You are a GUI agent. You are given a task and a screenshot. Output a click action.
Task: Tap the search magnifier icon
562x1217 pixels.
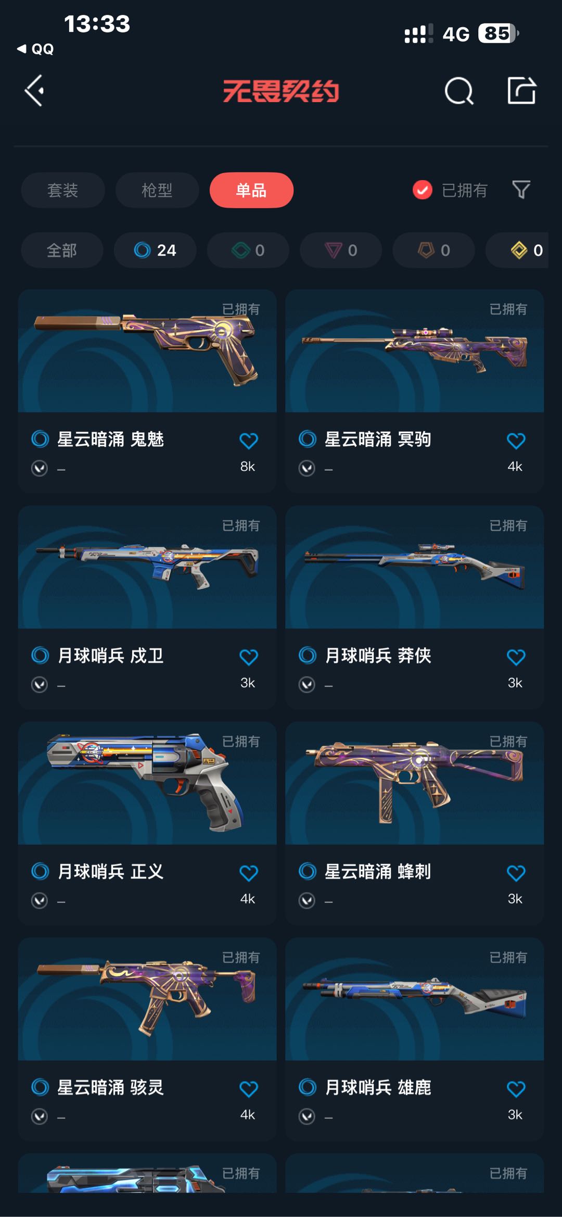point(459,91)
